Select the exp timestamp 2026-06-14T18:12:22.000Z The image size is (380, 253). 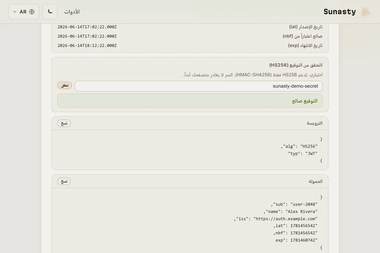pos(87,46)
